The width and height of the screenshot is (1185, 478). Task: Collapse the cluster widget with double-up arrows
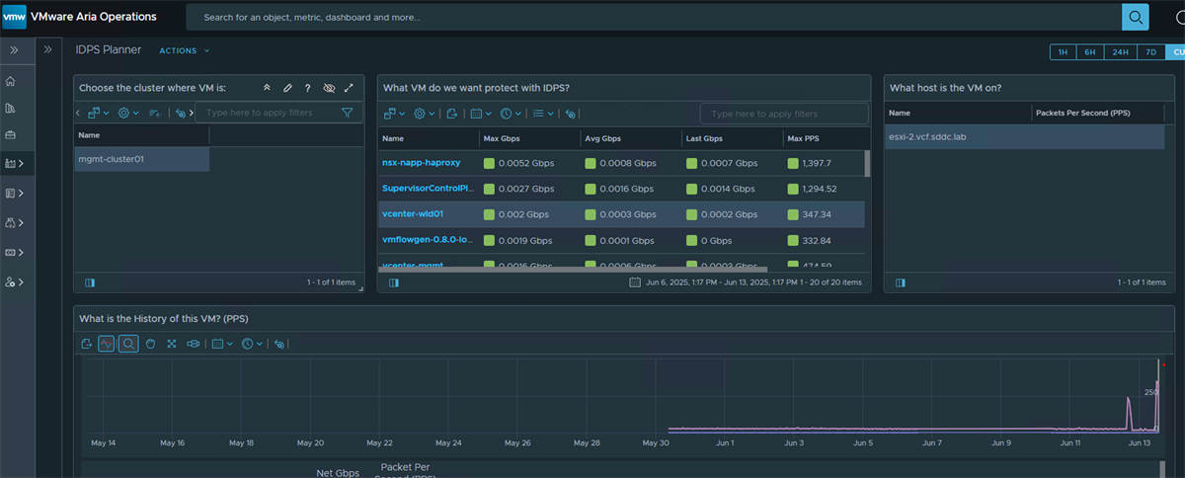click(267, 88)
